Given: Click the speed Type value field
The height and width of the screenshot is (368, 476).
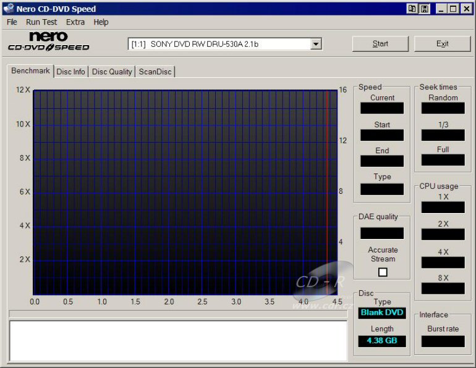Looking at the screenshot, I should click(x=382, y=189).
